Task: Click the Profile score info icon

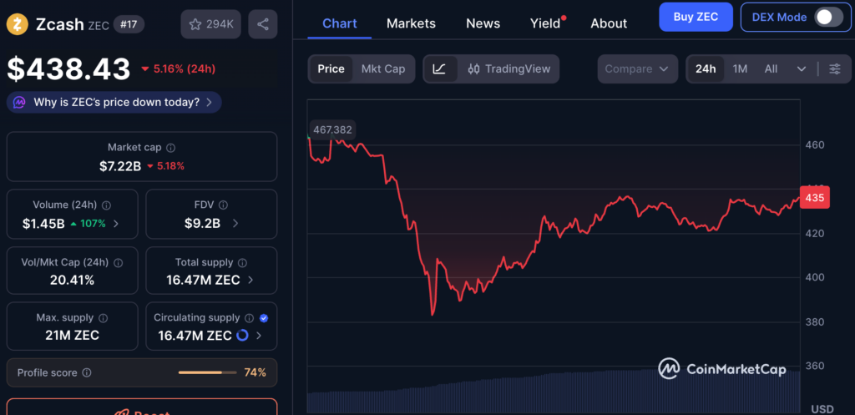Action: pos(87,373)
